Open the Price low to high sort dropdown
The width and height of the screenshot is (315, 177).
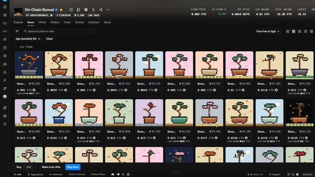pyautogui.click(x=268, y=31)
